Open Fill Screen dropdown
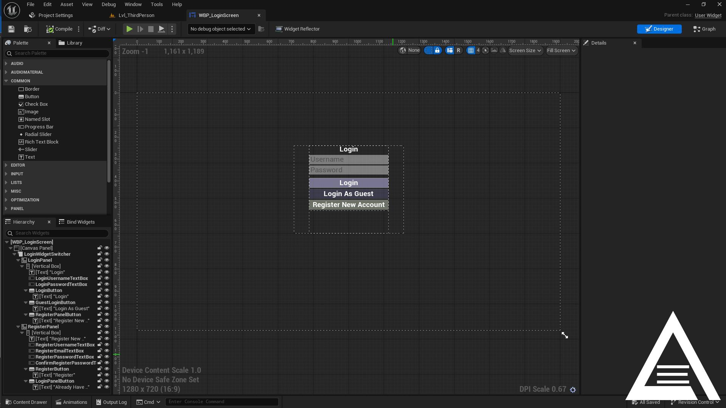The image size is (726, 408). (562, 51)
